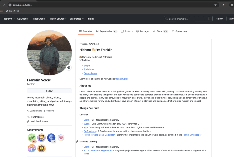Click the Follow button
This screenshot has height=157, width=234.
[49, 91]
